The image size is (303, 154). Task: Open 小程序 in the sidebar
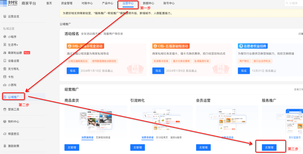[10, 37]
